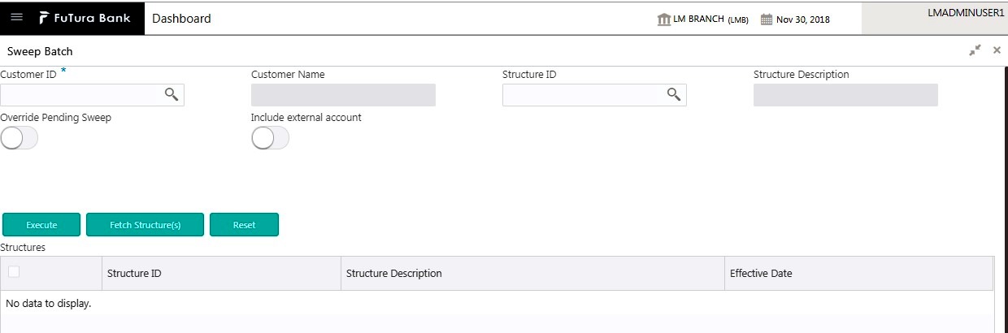Collapse the Sweep Batch window with arrows icon
This screenshot has height=333, width=1008.
coord(975,50)
